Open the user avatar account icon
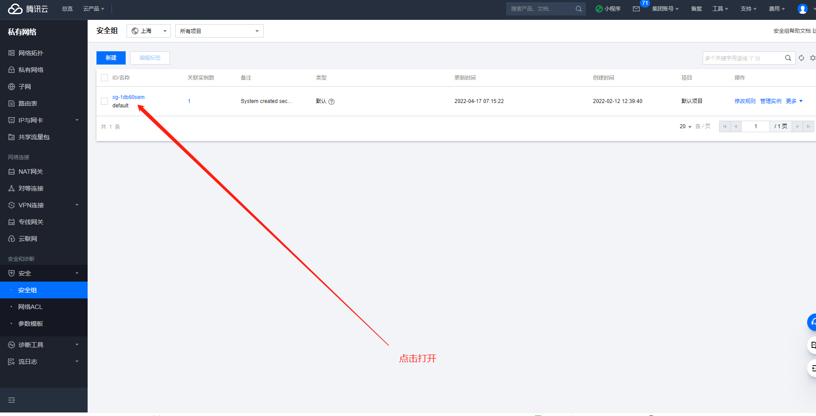 pyautogui.click(x=802, y=9)
